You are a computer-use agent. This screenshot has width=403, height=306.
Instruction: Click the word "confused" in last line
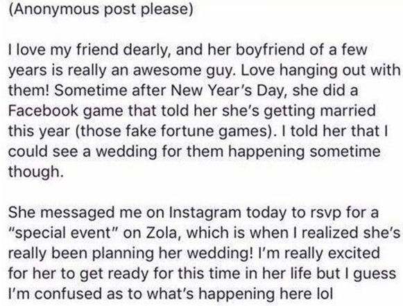tap(68, 294)
